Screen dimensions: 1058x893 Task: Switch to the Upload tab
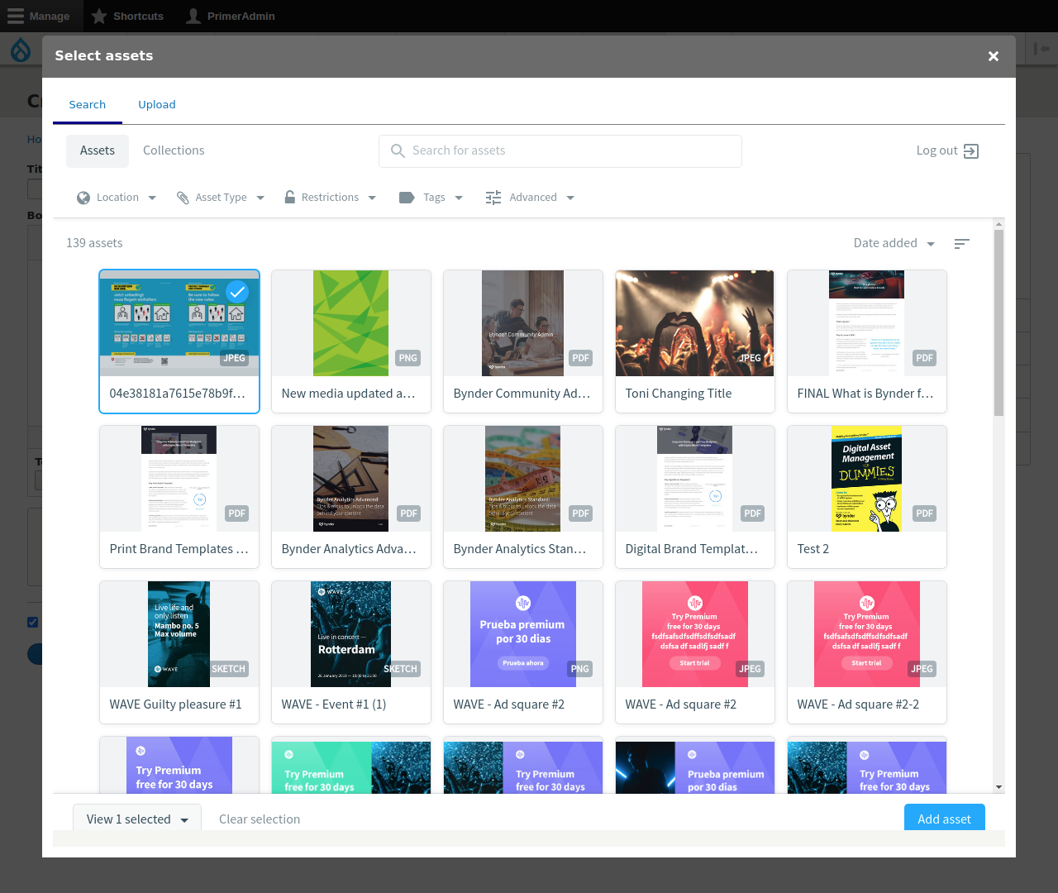pyautogui.click(x=157, y=105)
